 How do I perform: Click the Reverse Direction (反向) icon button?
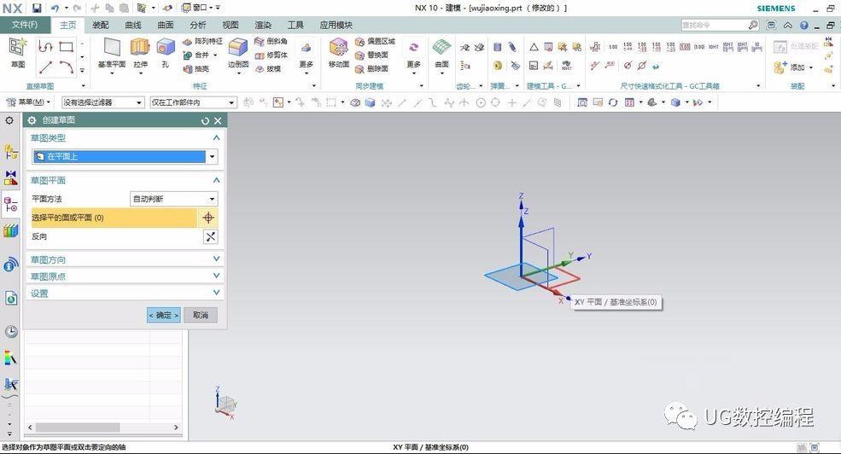click(210, 236)
